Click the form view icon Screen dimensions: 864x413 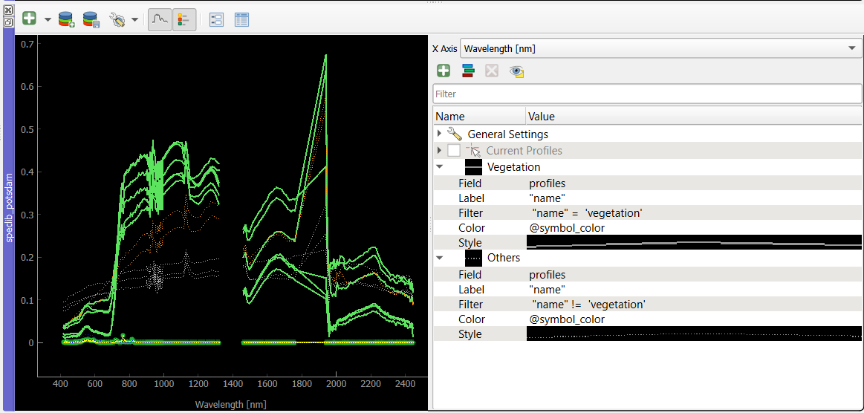[216, 20]
